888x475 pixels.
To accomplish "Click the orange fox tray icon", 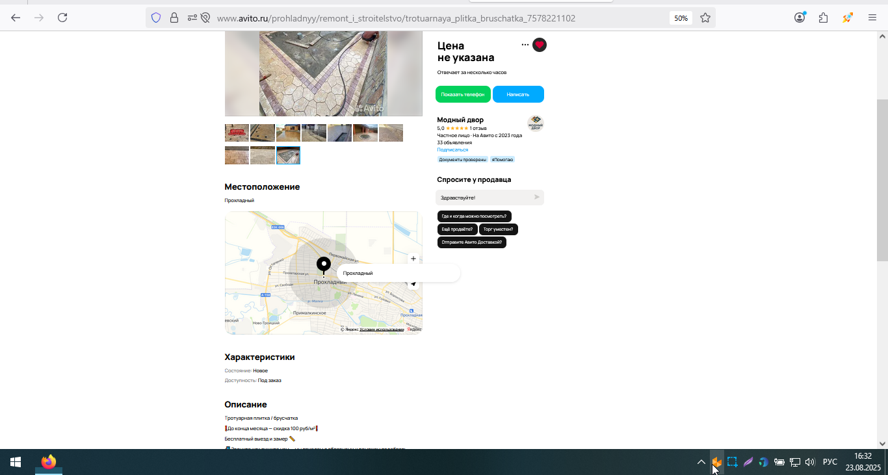I will (716, 462).
